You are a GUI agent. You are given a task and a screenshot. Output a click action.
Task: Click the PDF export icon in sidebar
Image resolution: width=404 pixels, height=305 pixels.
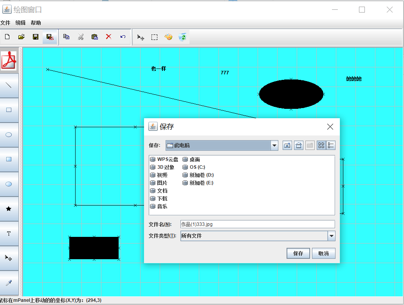click(9, 61)
